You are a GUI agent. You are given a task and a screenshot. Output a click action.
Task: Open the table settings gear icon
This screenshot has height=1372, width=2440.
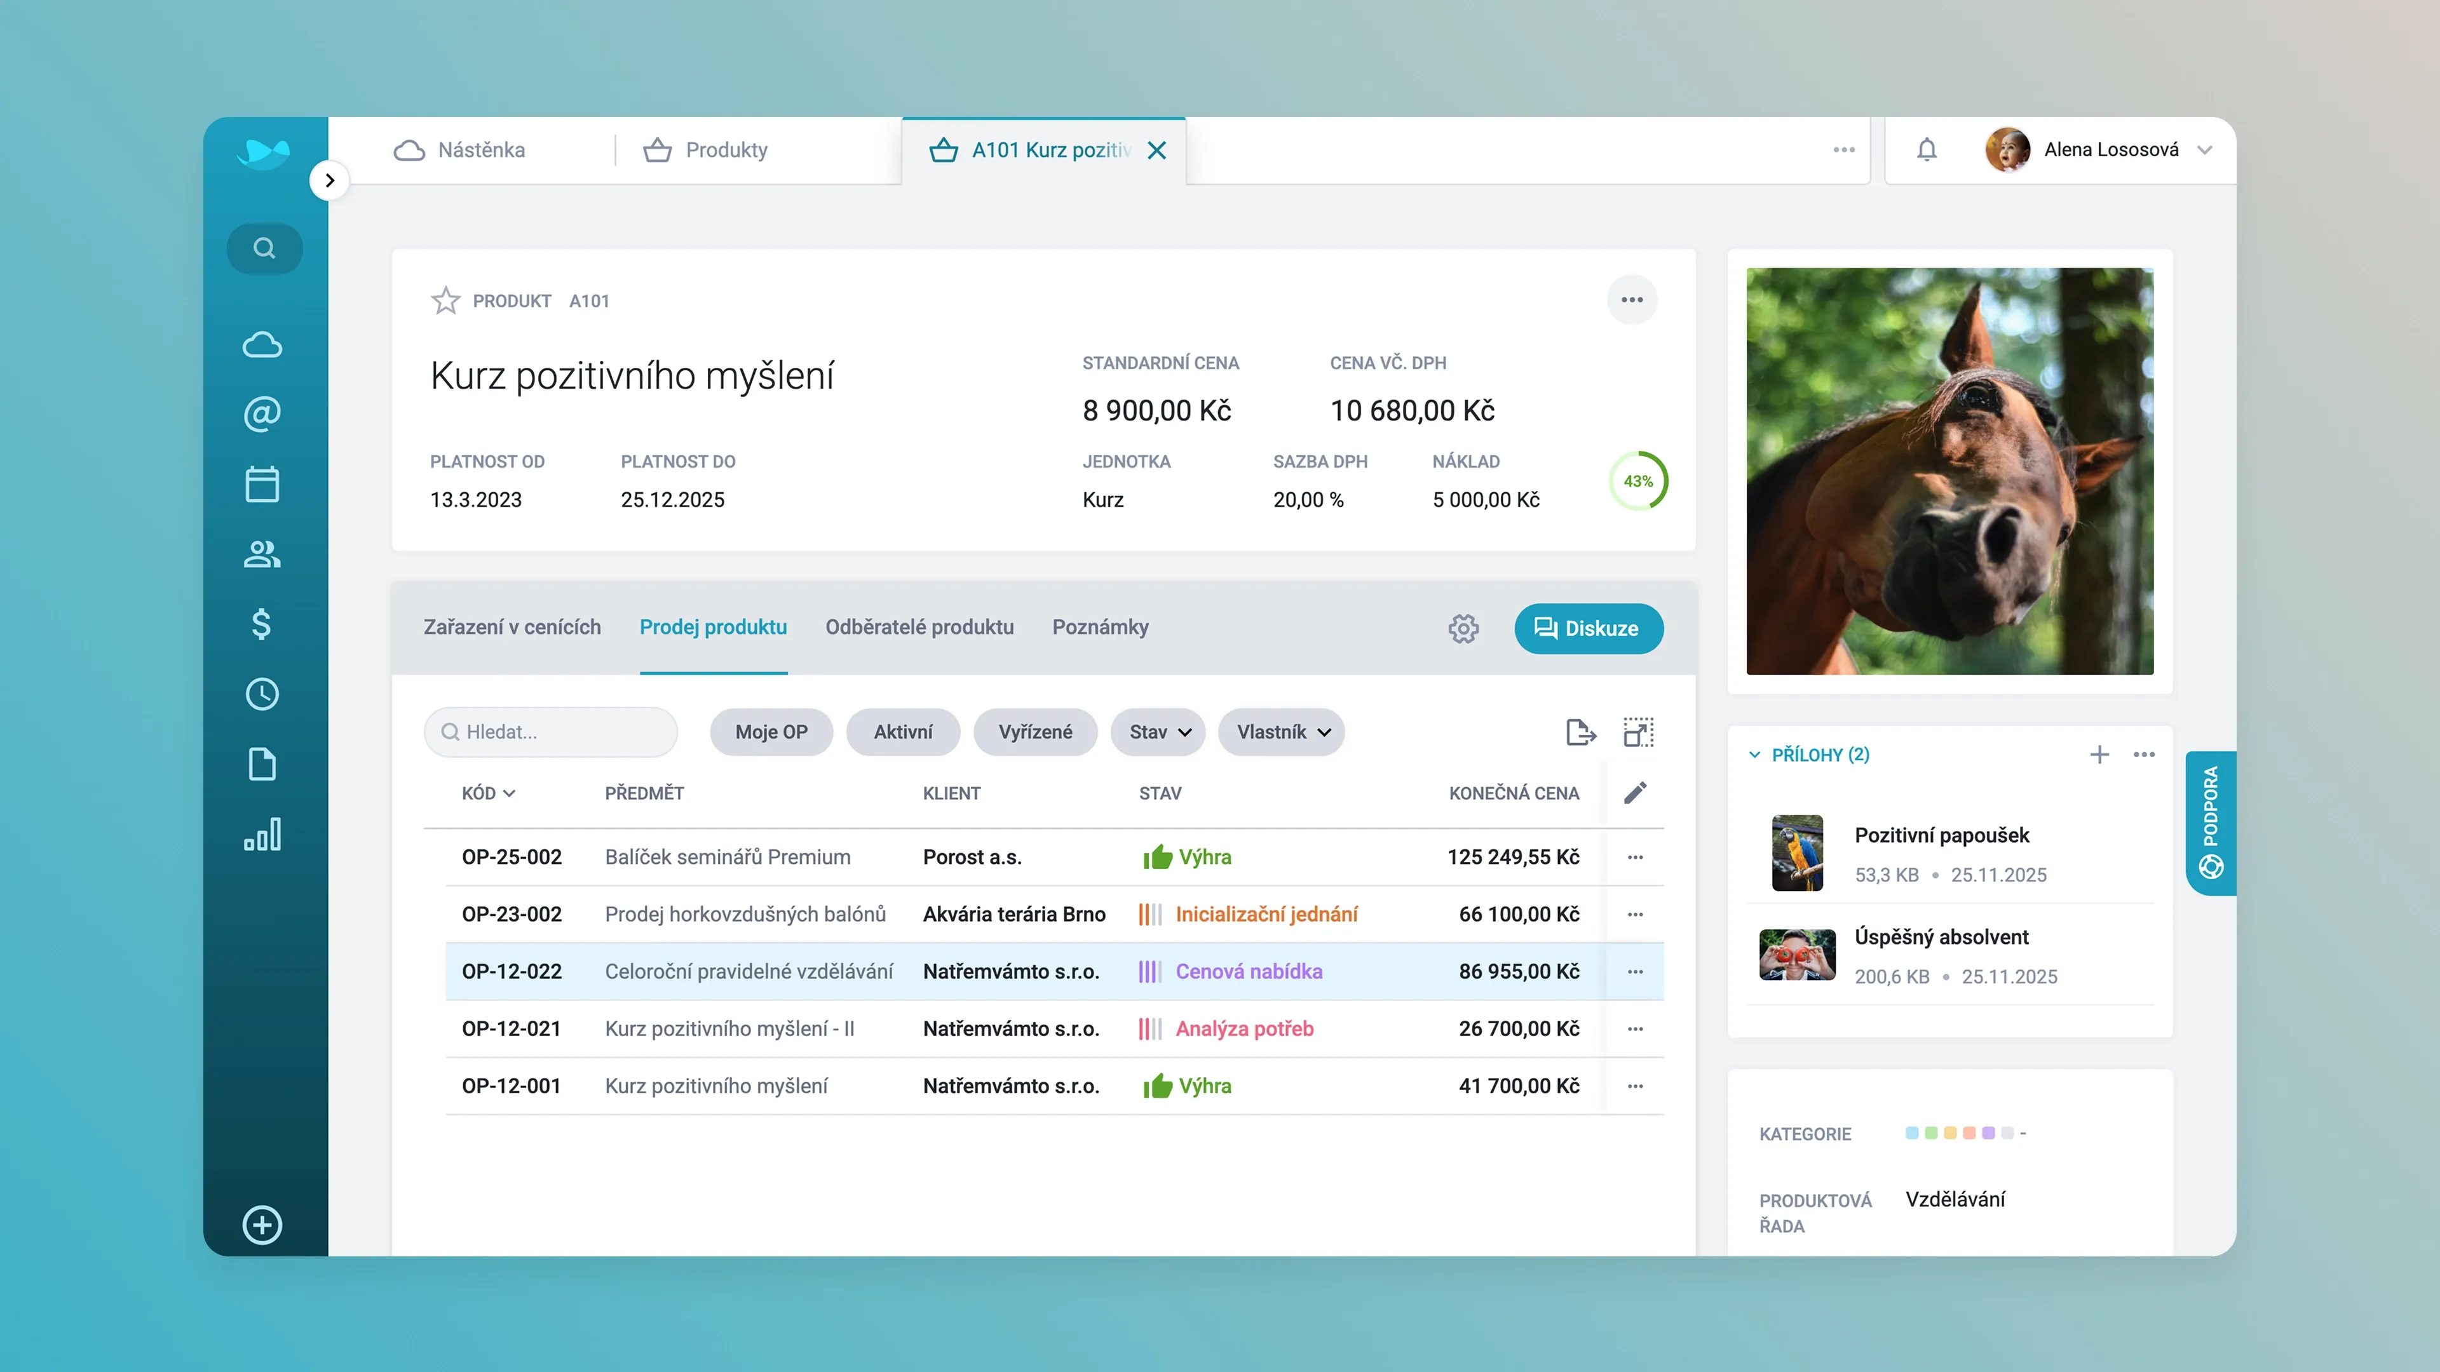coord(1463,629)
